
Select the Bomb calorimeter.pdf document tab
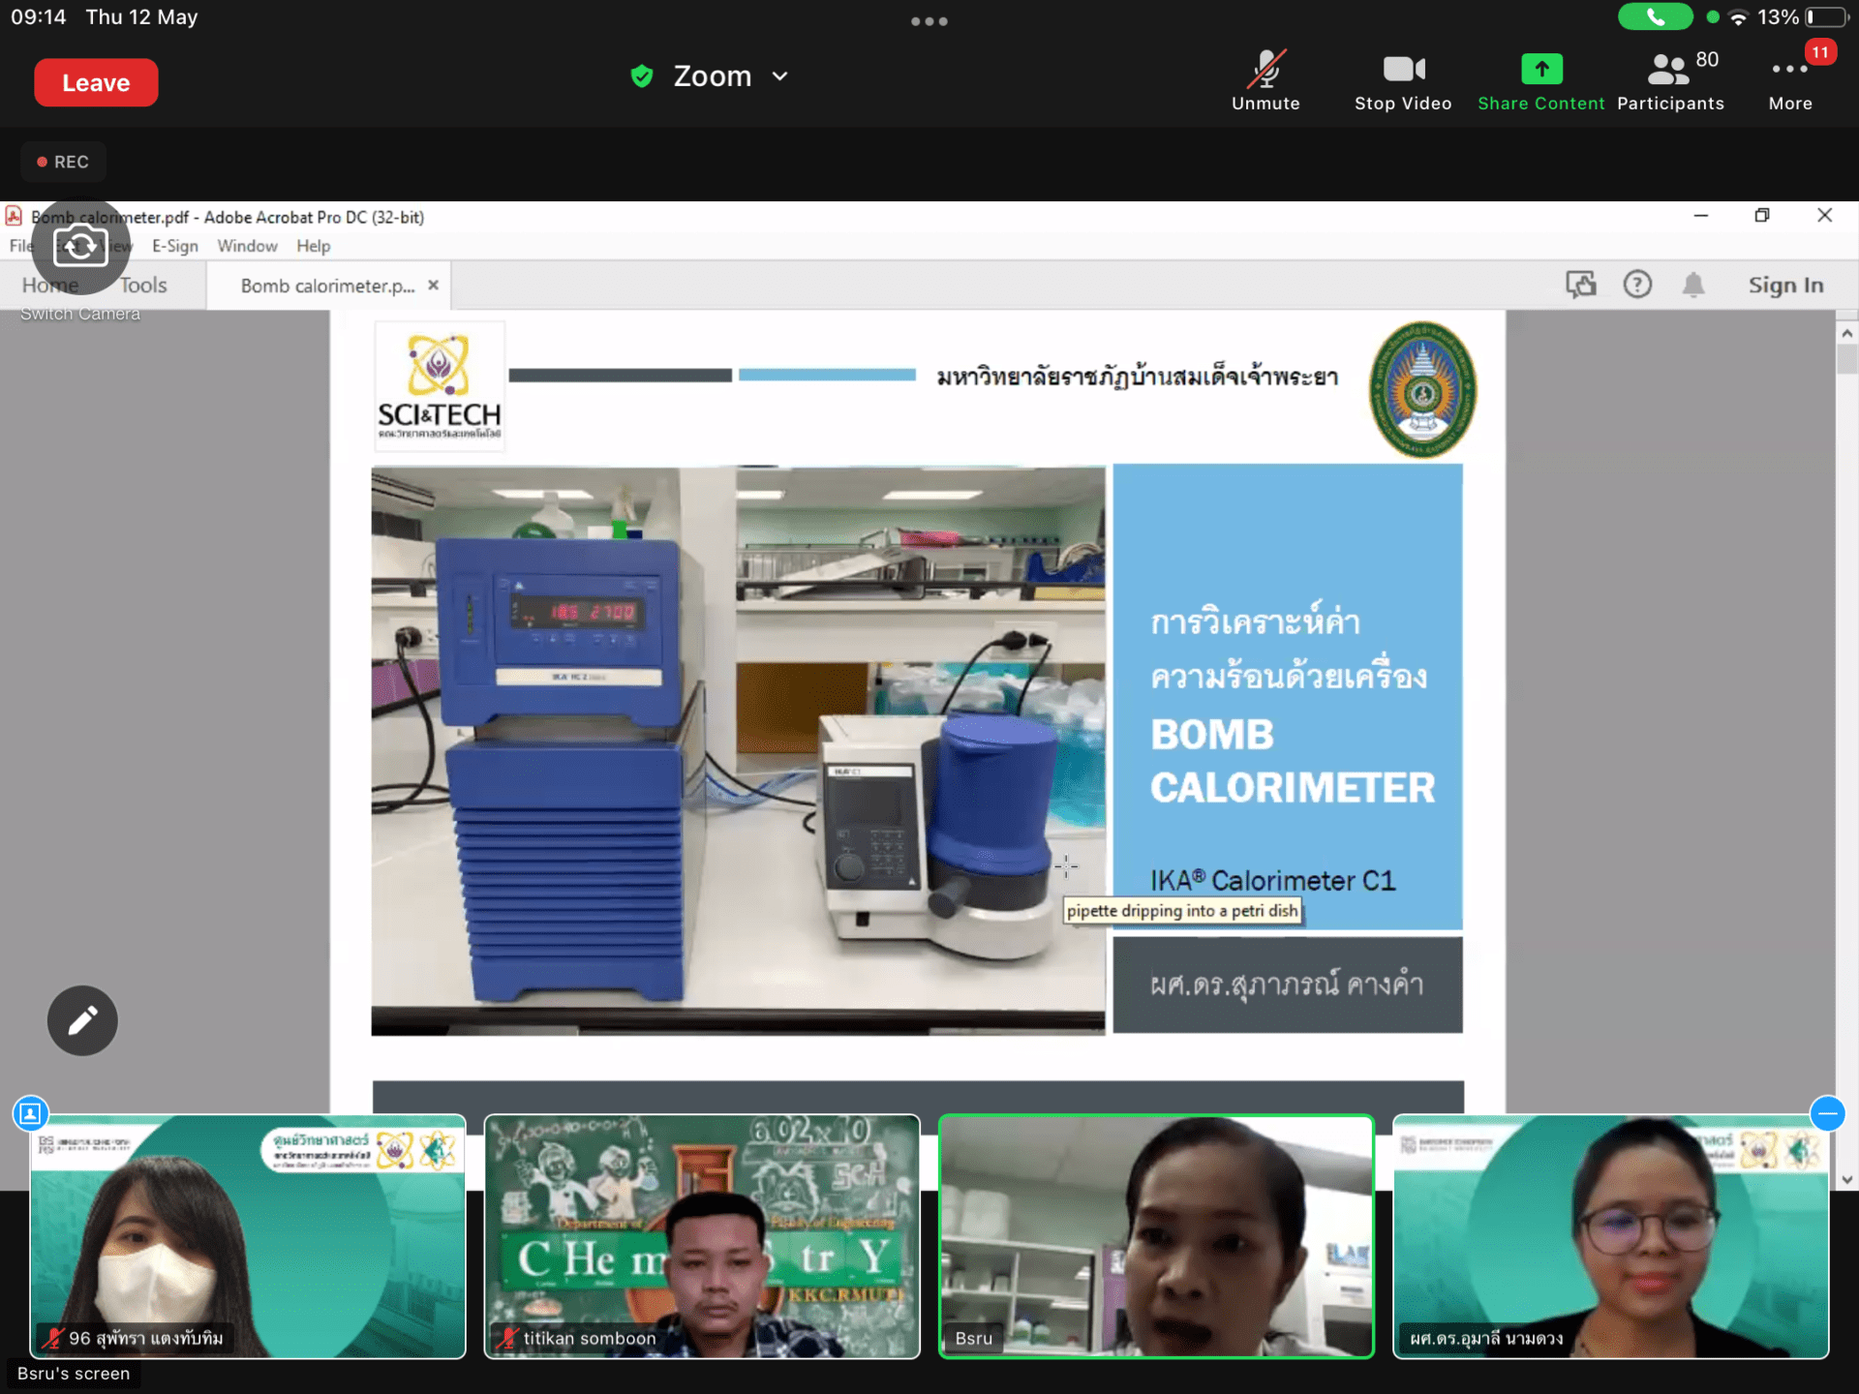(327, 286)
